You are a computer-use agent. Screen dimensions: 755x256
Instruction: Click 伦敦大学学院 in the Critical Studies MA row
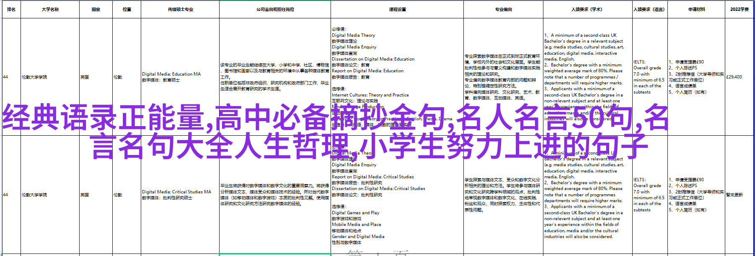coord(50,195)
